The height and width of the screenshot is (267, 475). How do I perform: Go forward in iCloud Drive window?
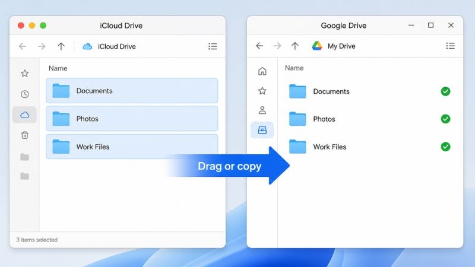42,46
